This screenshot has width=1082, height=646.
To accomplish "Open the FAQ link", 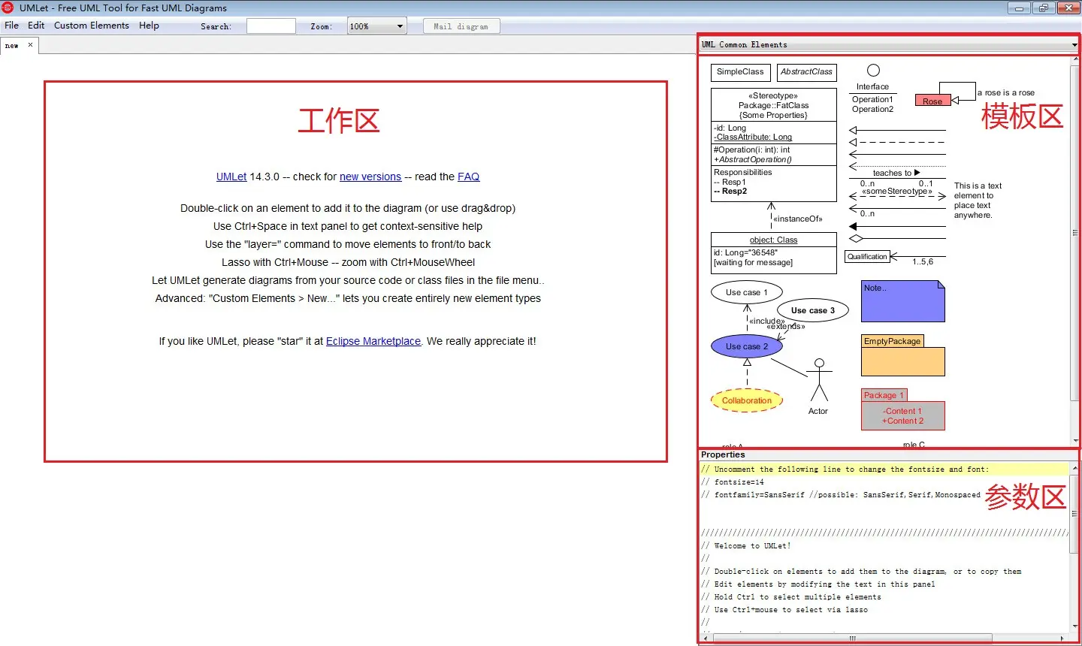I will click(468, 177).
